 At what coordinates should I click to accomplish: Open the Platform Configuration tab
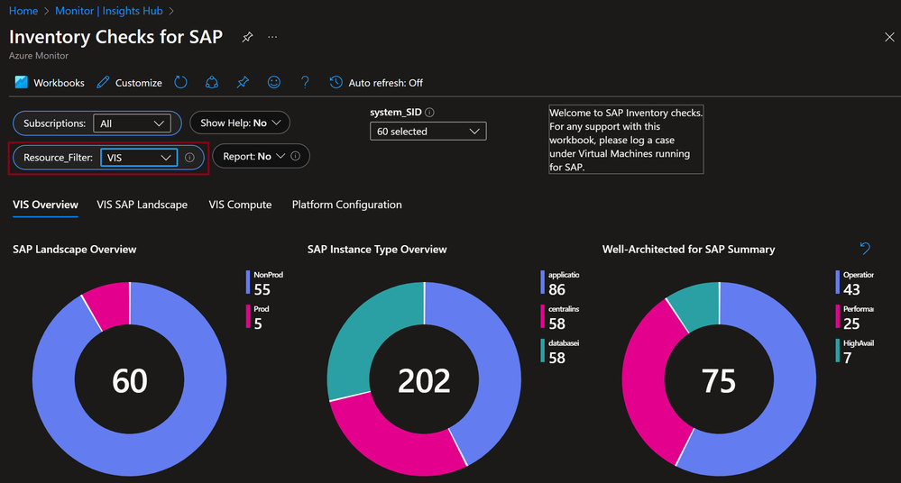click(x=347, y=205)
